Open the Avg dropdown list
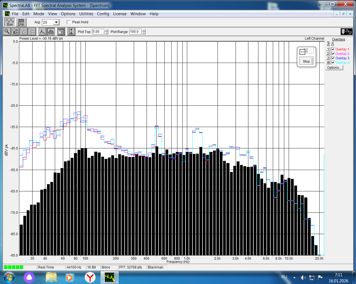The width and height of the screenshot is (356, 284). pyautogui.click(x=56, y=22)
